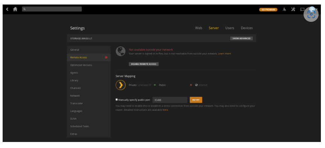Image resolution: width=325 pixels, height=148 pixels.
Task: Click the Plex chevron logo icon
Action: 121,85
